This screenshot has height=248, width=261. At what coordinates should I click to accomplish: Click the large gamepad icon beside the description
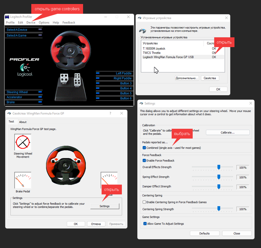tap(143, 31)
